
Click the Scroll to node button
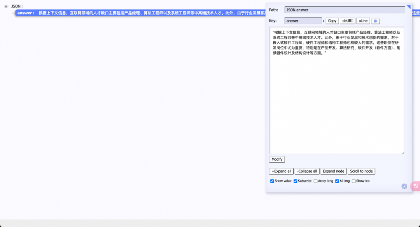point(361,171)
